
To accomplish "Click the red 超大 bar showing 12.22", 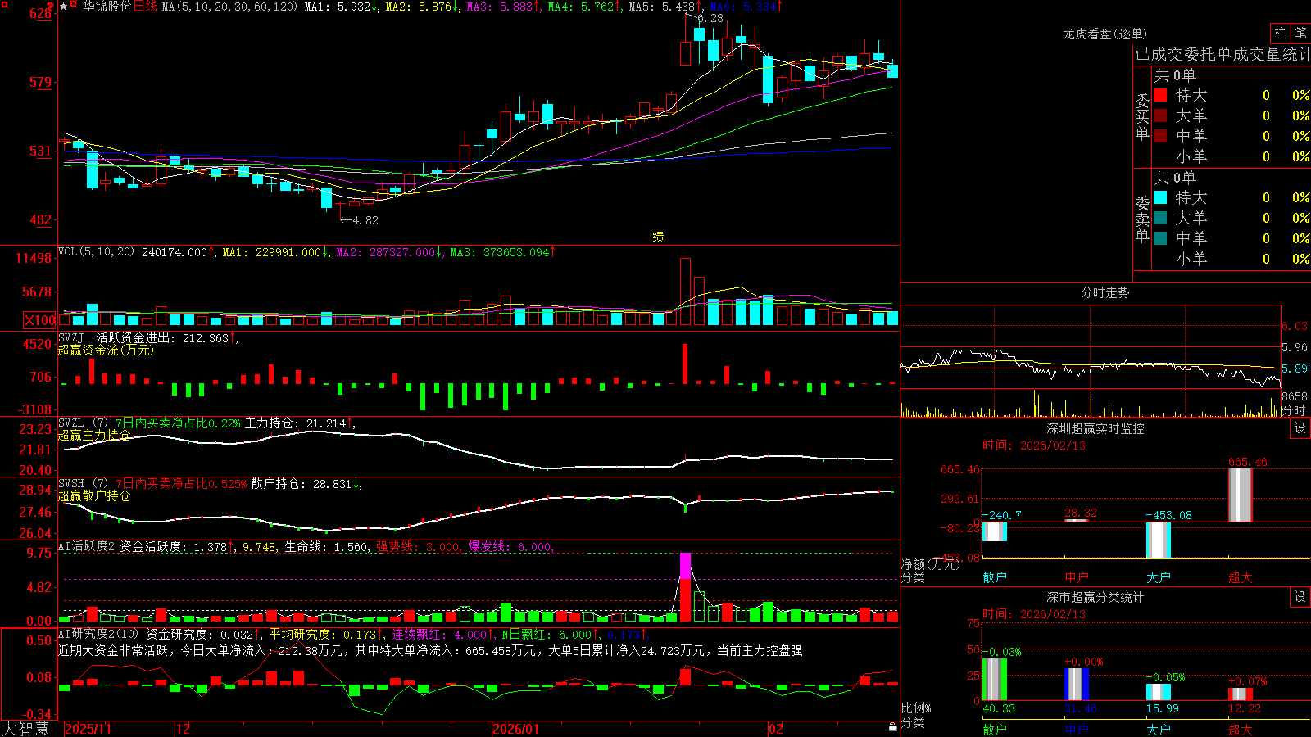I will click(x=1241, y=694).
